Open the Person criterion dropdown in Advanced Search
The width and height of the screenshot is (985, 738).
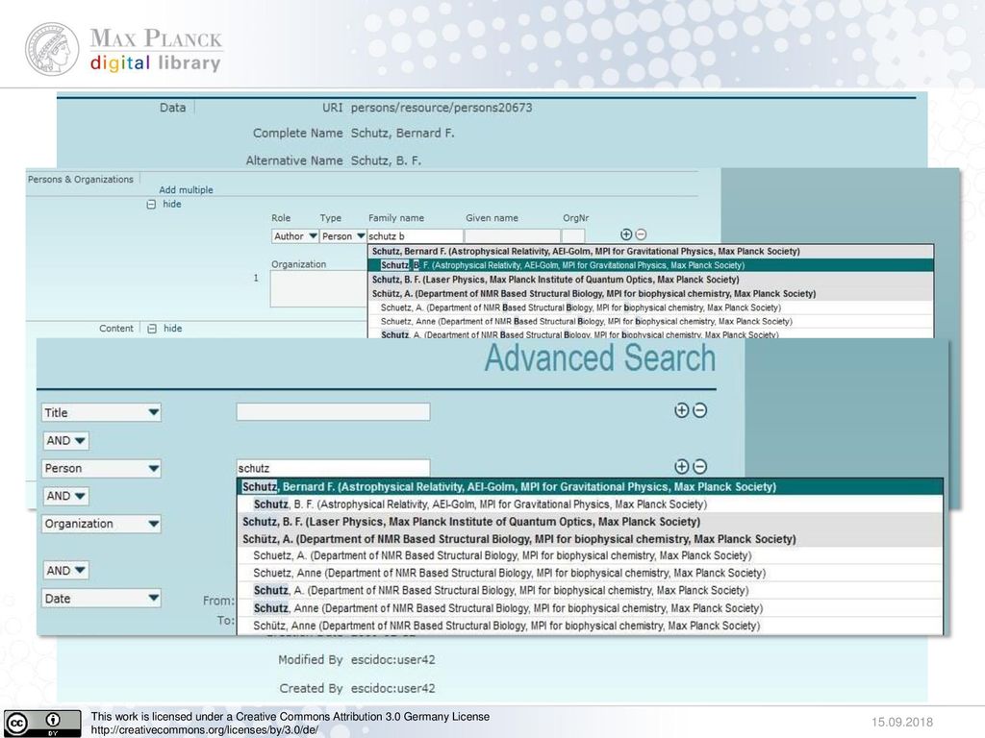pos(101,468)
